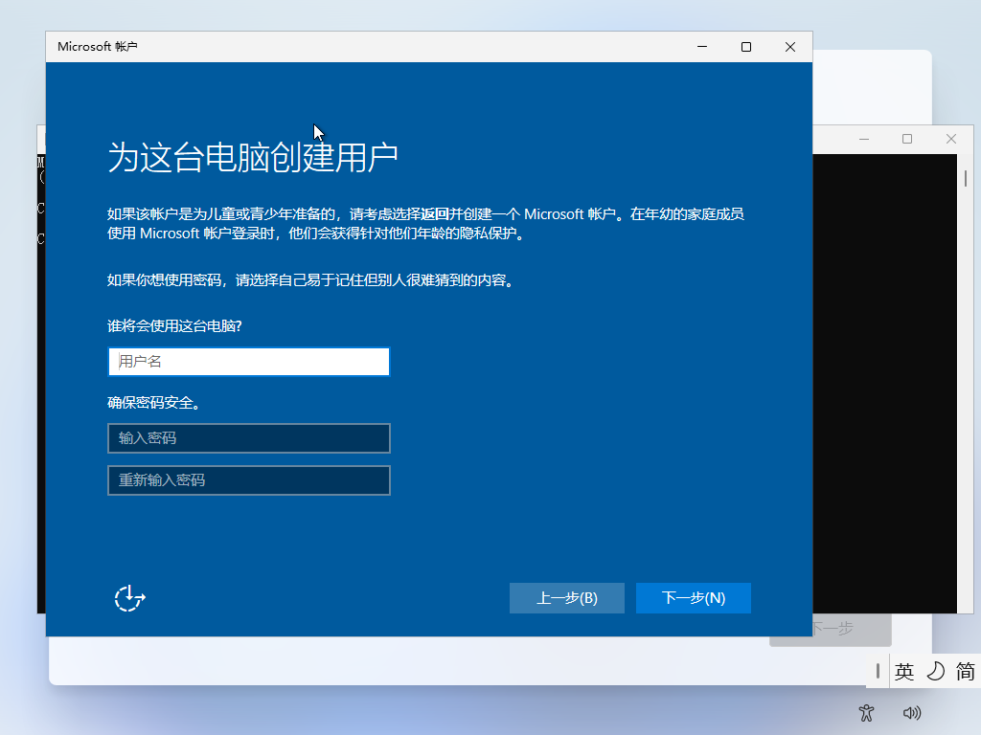Click the label 谁将会使用这台电脑?
Viewport: 981px width, 735px height.
pyautogui.click(x=174, y=325)
